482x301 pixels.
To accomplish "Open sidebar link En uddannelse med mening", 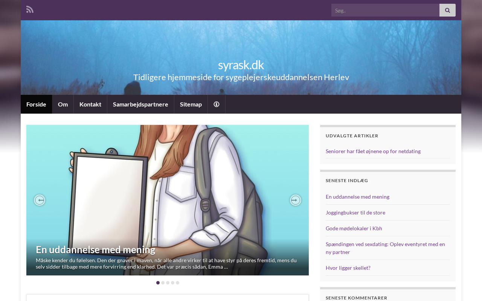I will [357, 197].
